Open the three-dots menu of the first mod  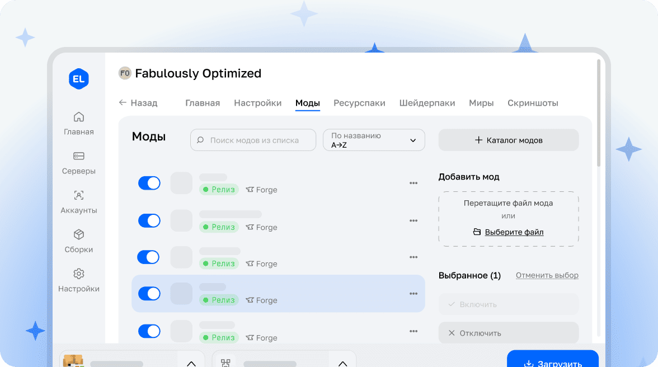(x=413, y=183)
